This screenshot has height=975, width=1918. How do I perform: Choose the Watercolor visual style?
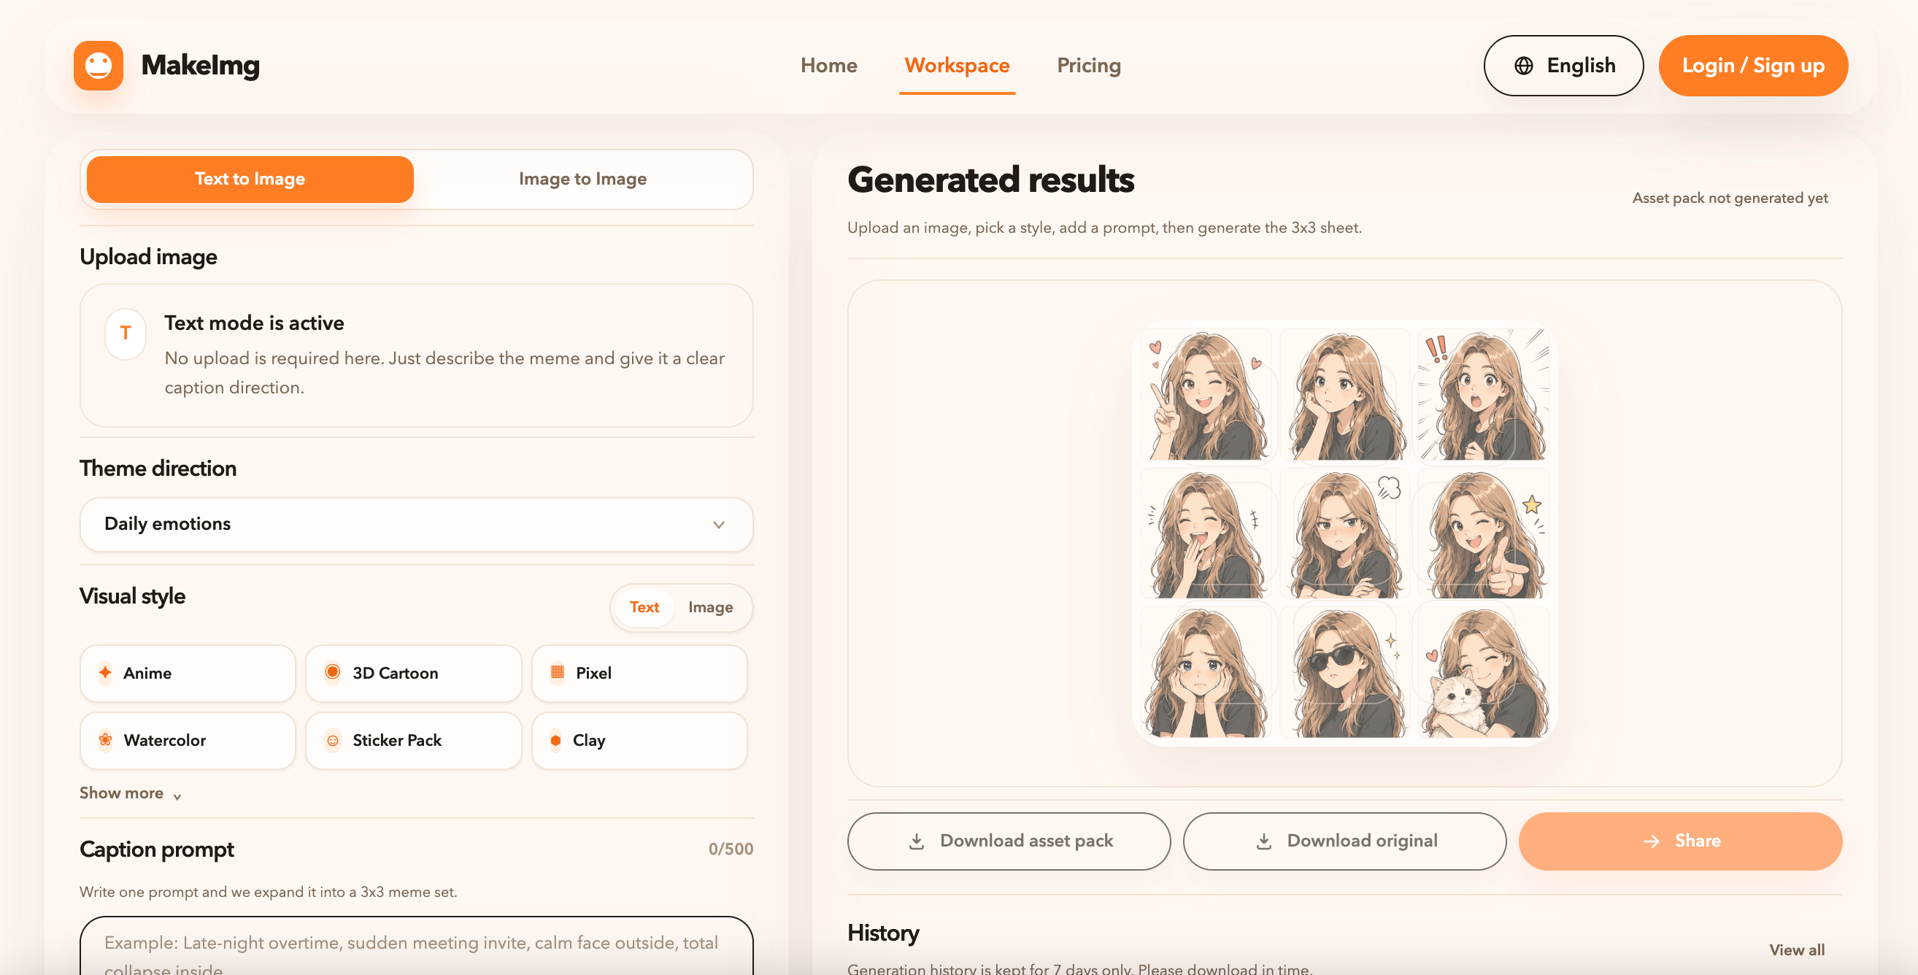(x=188, y=741)
